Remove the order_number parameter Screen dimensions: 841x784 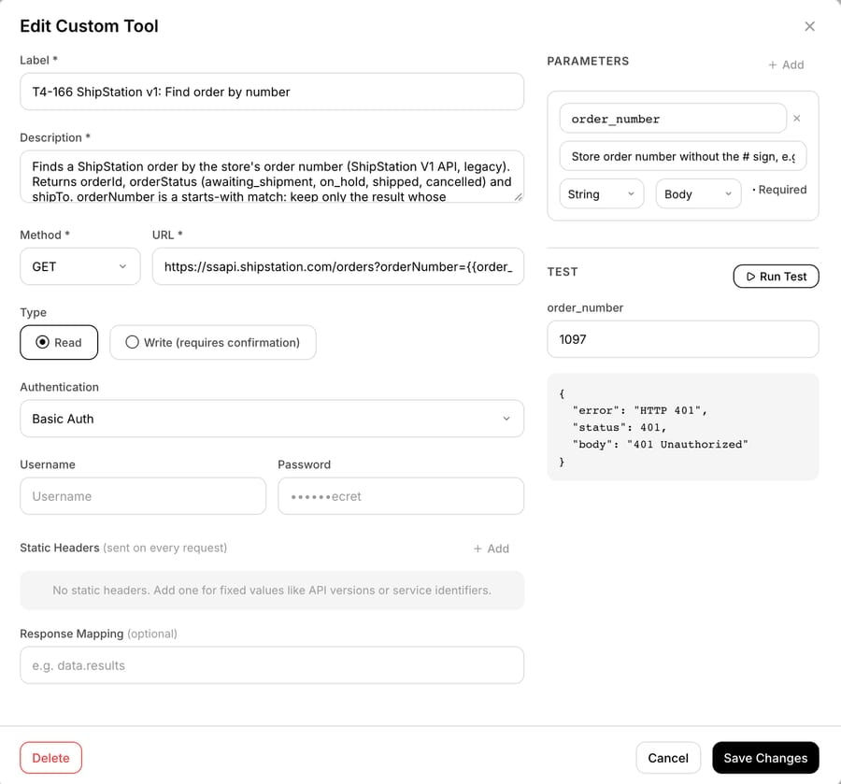tap(796, 119)
